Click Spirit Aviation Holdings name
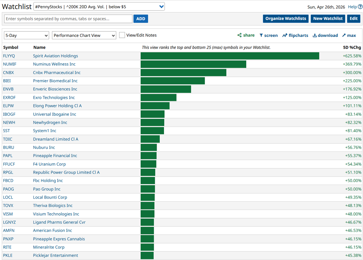The width and height of the screenshot is (363, 260). coord(56,56)
